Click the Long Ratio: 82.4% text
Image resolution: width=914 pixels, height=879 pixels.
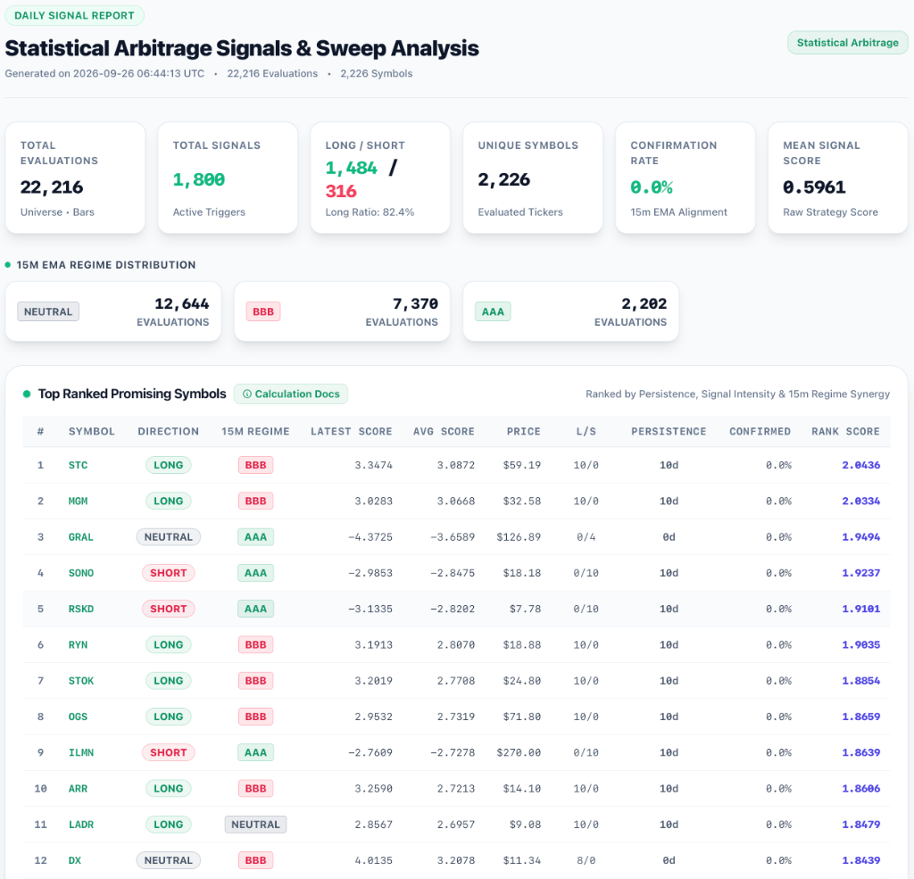(x=370, y=212)
